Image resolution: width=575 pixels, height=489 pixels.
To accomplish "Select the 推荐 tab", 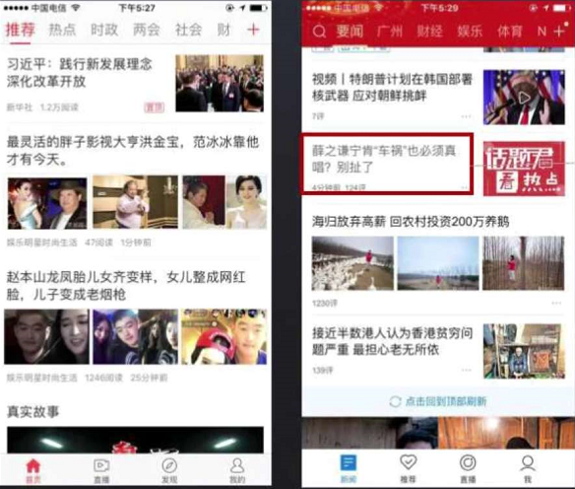I will click(x=20, y=30).
